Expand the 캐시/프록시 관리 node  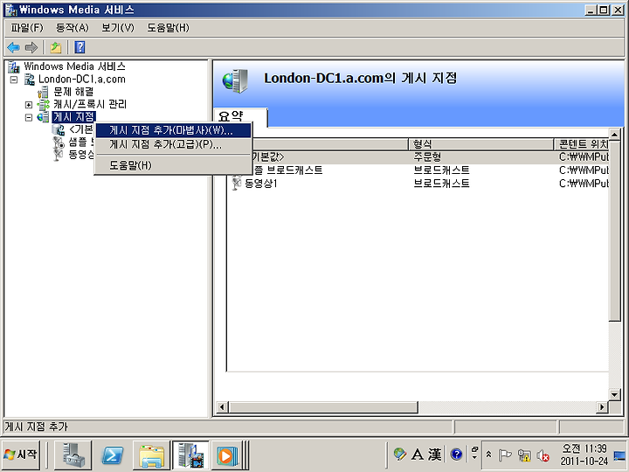[29, 105]
